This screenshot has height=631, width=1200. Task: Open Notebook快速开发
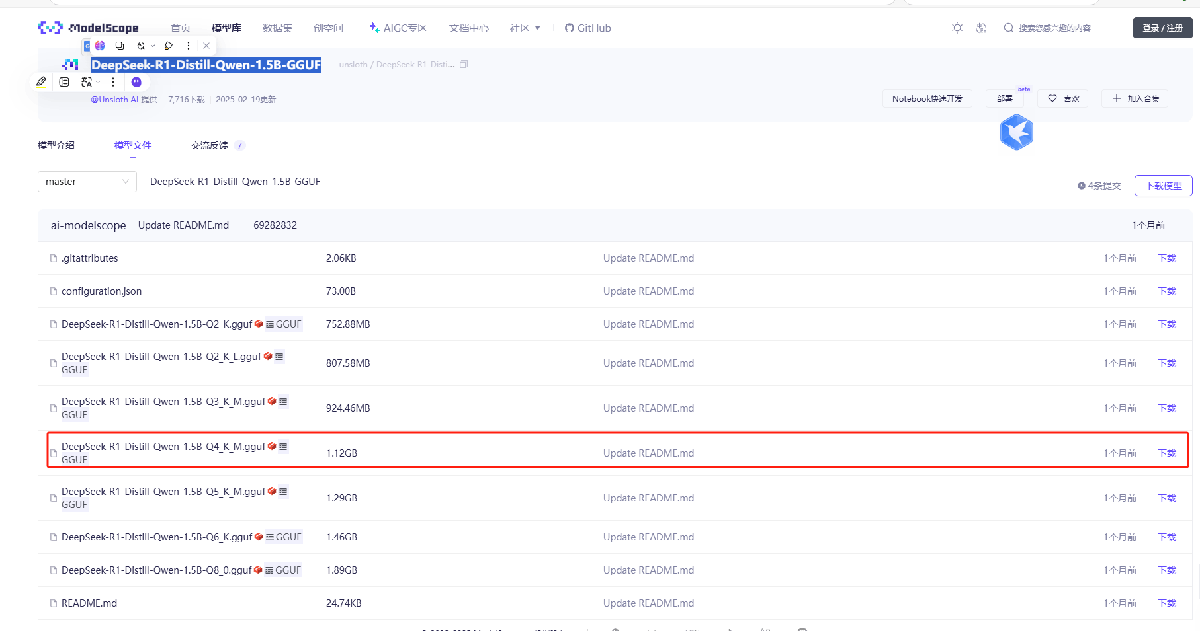(927, 98)
